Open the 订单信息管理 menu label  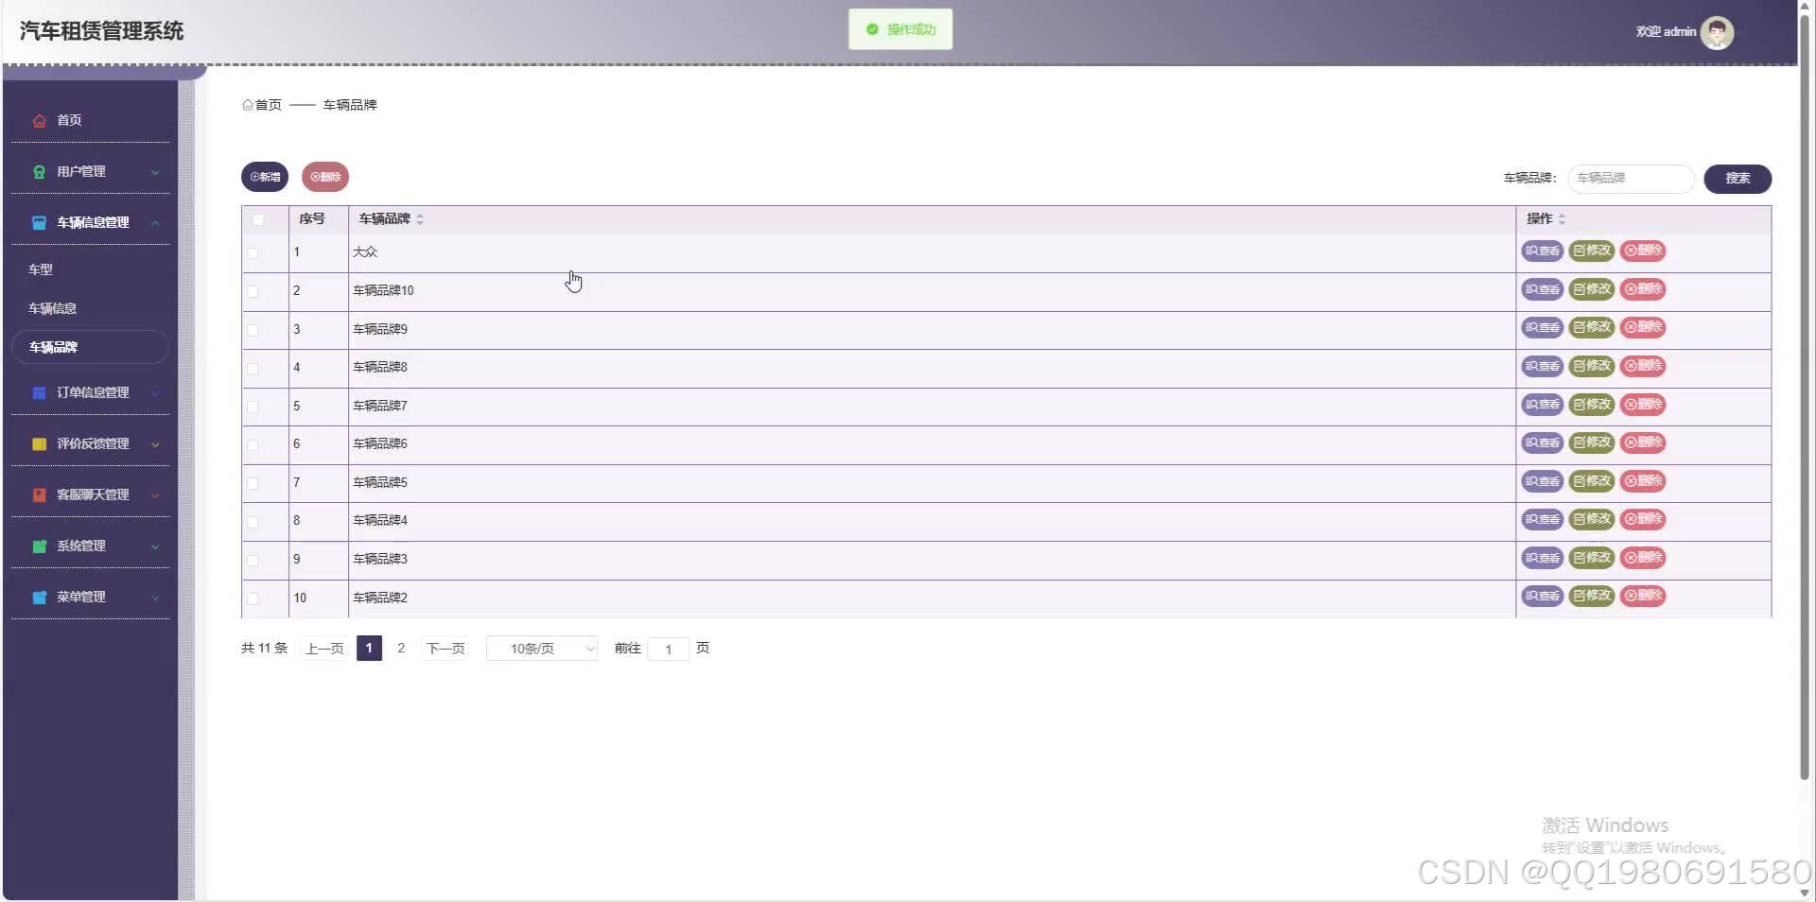[93, 392]
